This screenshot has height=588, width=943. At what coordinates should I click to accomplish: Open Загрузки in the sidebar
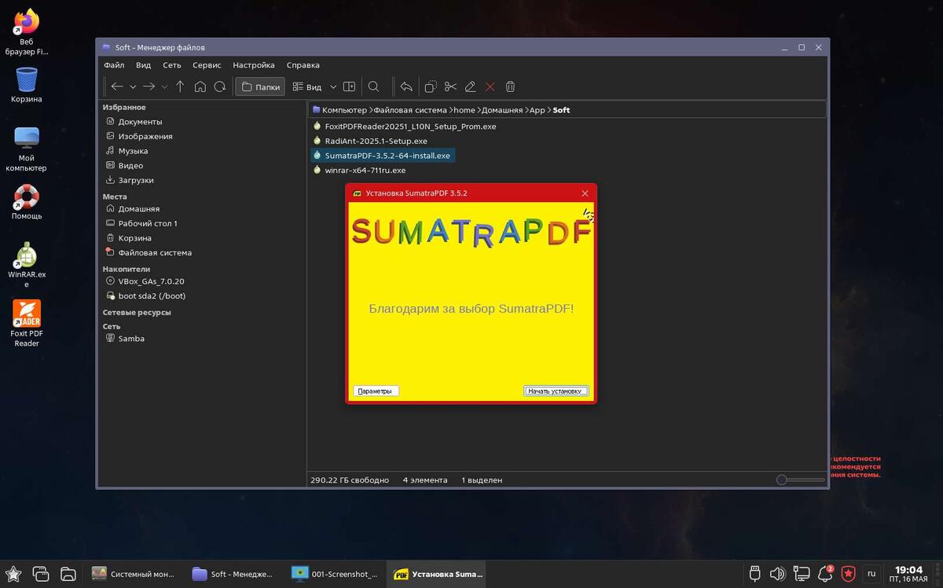click(135, 180)
